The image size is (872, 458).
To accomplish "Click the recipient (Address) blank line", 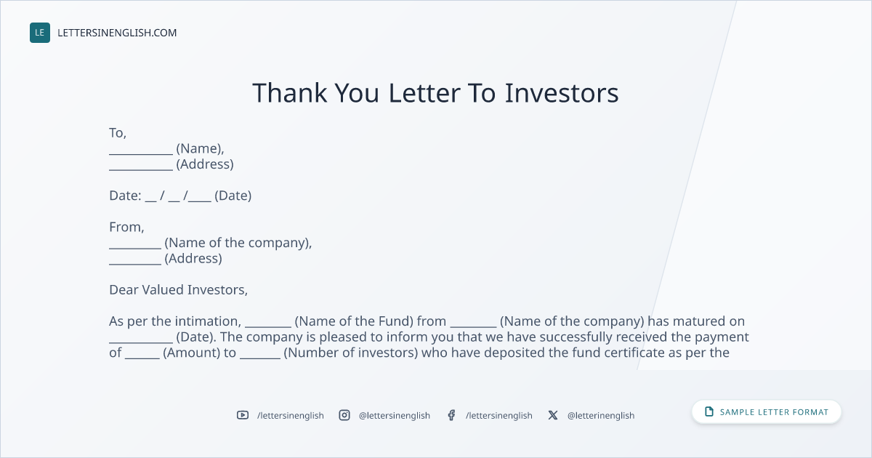I will [141, 169].
